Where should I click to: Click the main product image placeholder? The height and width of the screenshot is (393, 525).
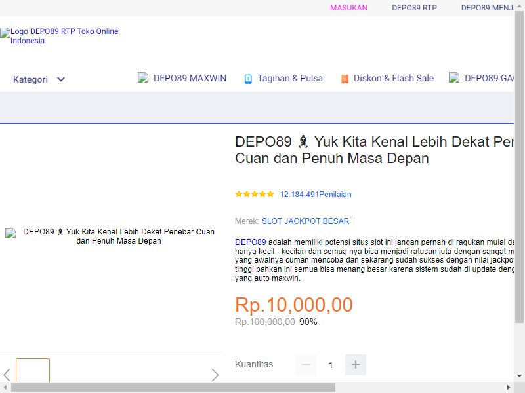point(111,236)
